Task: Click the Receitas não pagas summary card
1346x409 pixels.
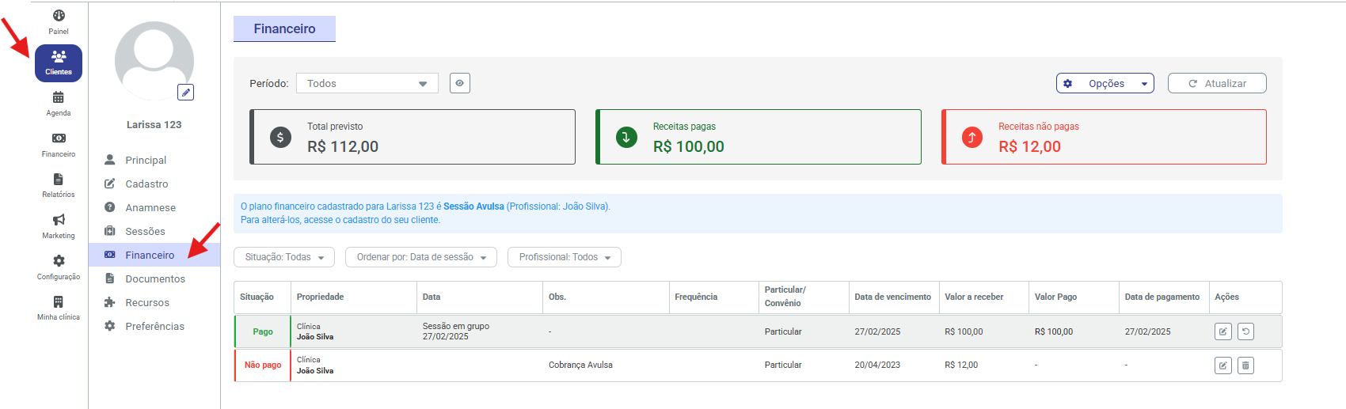Action: pyautogui.click(x=1104, y=137)
